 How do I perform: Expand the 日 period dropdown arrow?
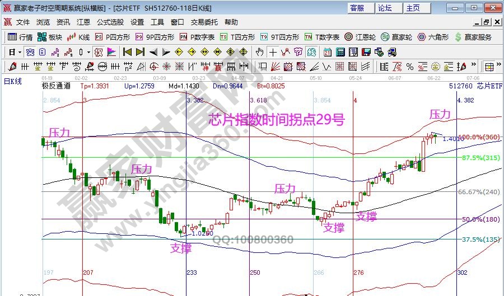[x=20, y=52]
